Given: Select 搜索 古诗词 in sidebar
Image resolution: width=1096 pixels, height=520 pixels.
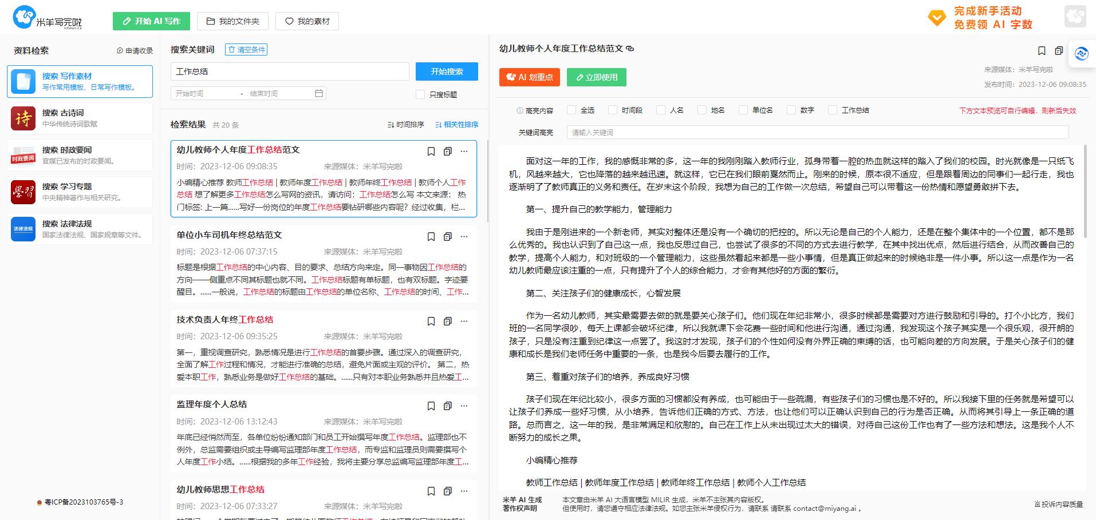Looking at the screenshot, I should tap(80, 118).
